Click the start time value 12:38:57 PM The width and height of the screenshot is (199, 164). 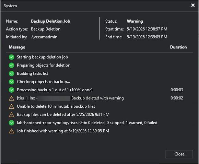click(x=147, y=29)
